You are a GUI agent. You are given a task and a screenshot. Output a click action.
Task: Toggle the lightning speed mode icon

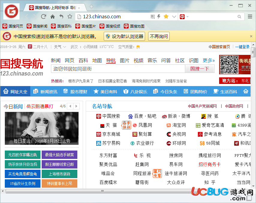click(159, 16)
